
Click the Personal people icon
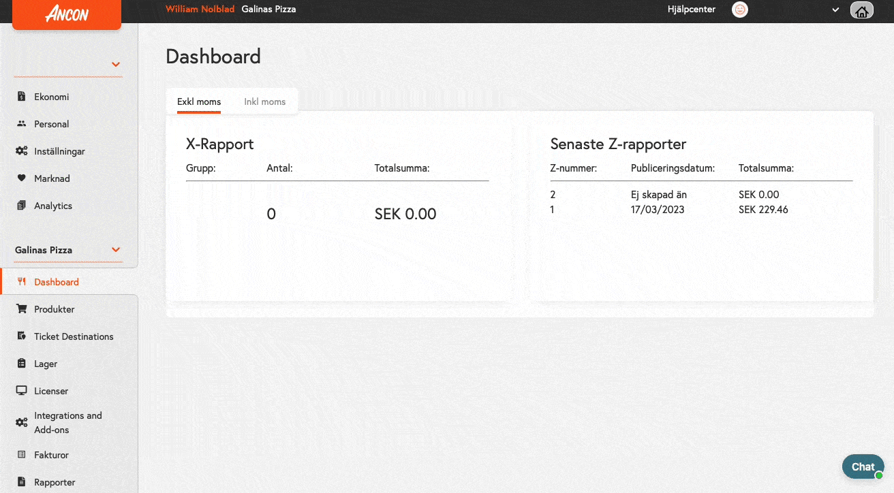(21, 124)
